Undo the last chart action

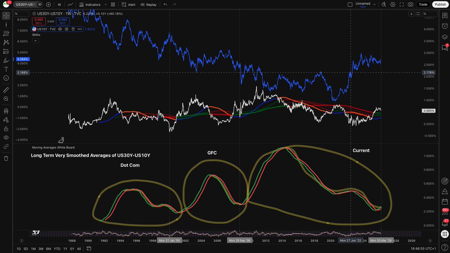[x=165, y=4]
